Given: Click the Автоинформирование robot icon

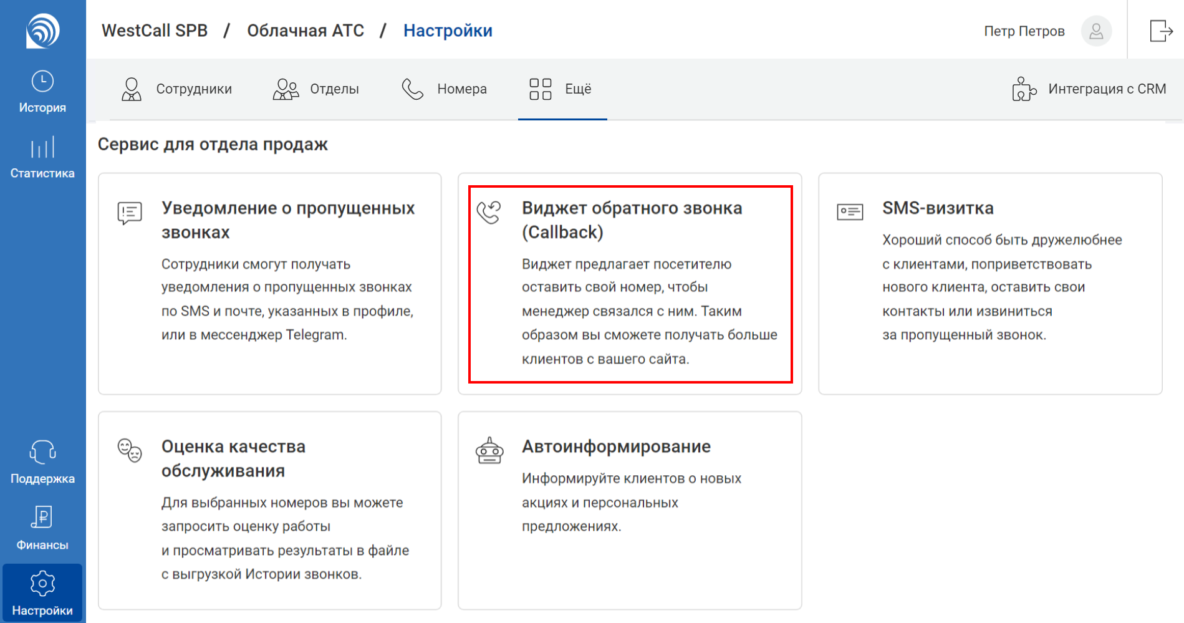Looking at the screenshot, I should [x=489, y=450].
